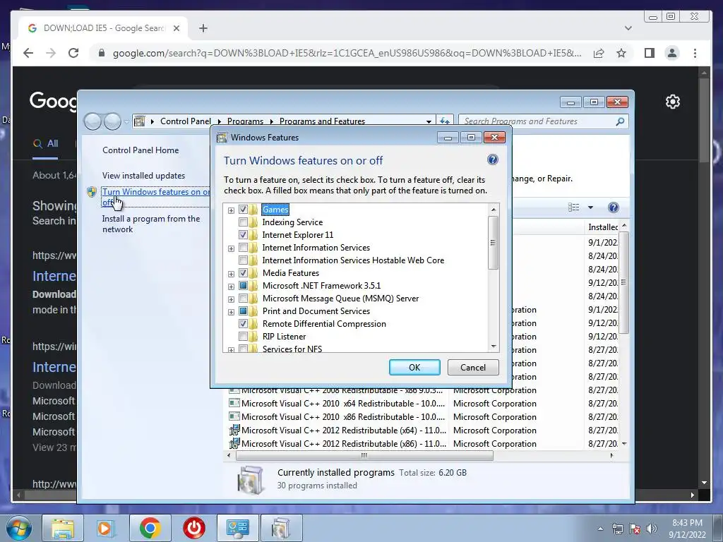Click OK in Windows Features
Viewport: 723px width, 542px height.
(x=414, y=367)
